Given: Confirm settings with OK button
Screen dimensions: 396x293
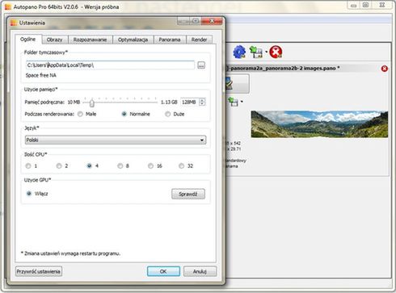Looking at the screenshot, I should pos(163,271).
